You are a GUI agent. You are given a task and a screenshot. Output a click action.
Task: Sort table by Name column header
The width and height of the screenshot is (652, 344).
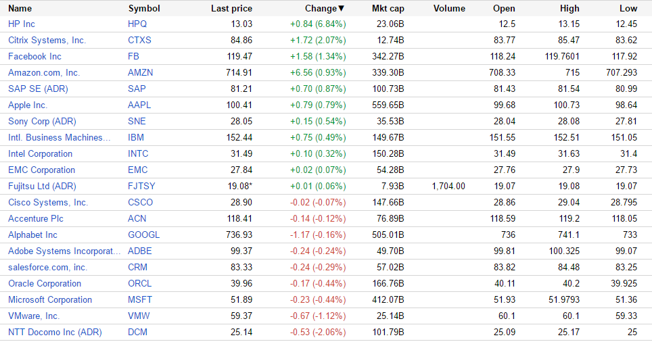coord(20,9)
